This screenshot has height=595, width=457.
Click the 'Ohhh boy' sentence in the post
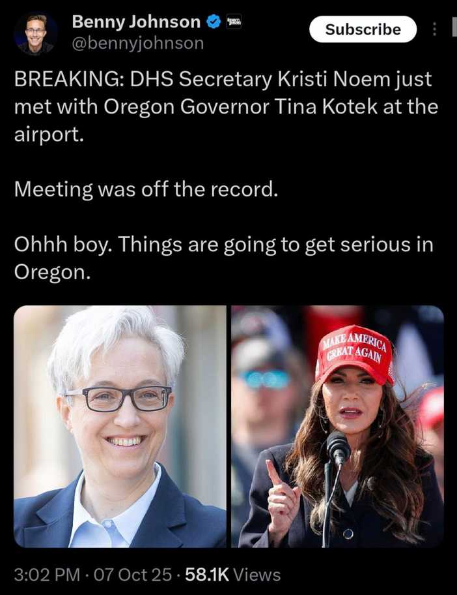[223, 258]
